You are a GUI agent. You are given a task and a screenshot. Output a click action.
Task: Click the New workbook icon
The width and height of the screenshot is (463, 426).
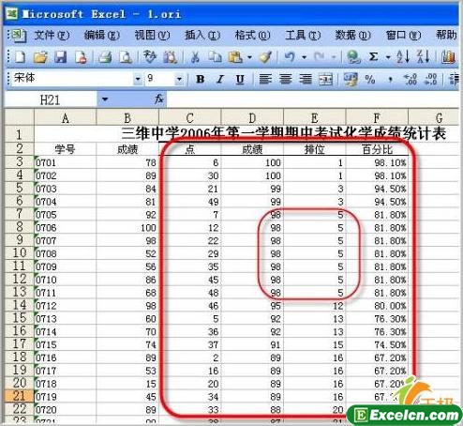click(x=20, y=57)
